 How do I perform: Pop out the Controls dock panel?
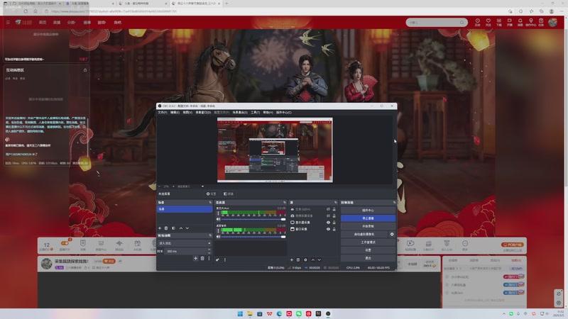tap(394, 203)
